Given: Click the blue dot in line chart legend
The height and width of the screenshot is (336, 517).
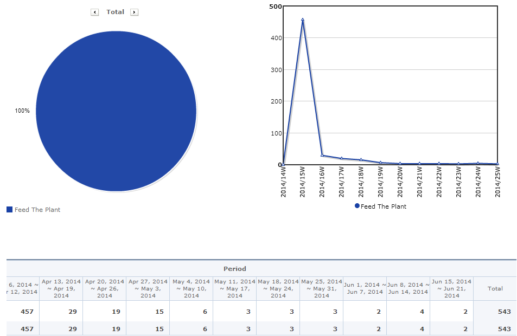Looking at the screenshot, I should click(357, 206).
